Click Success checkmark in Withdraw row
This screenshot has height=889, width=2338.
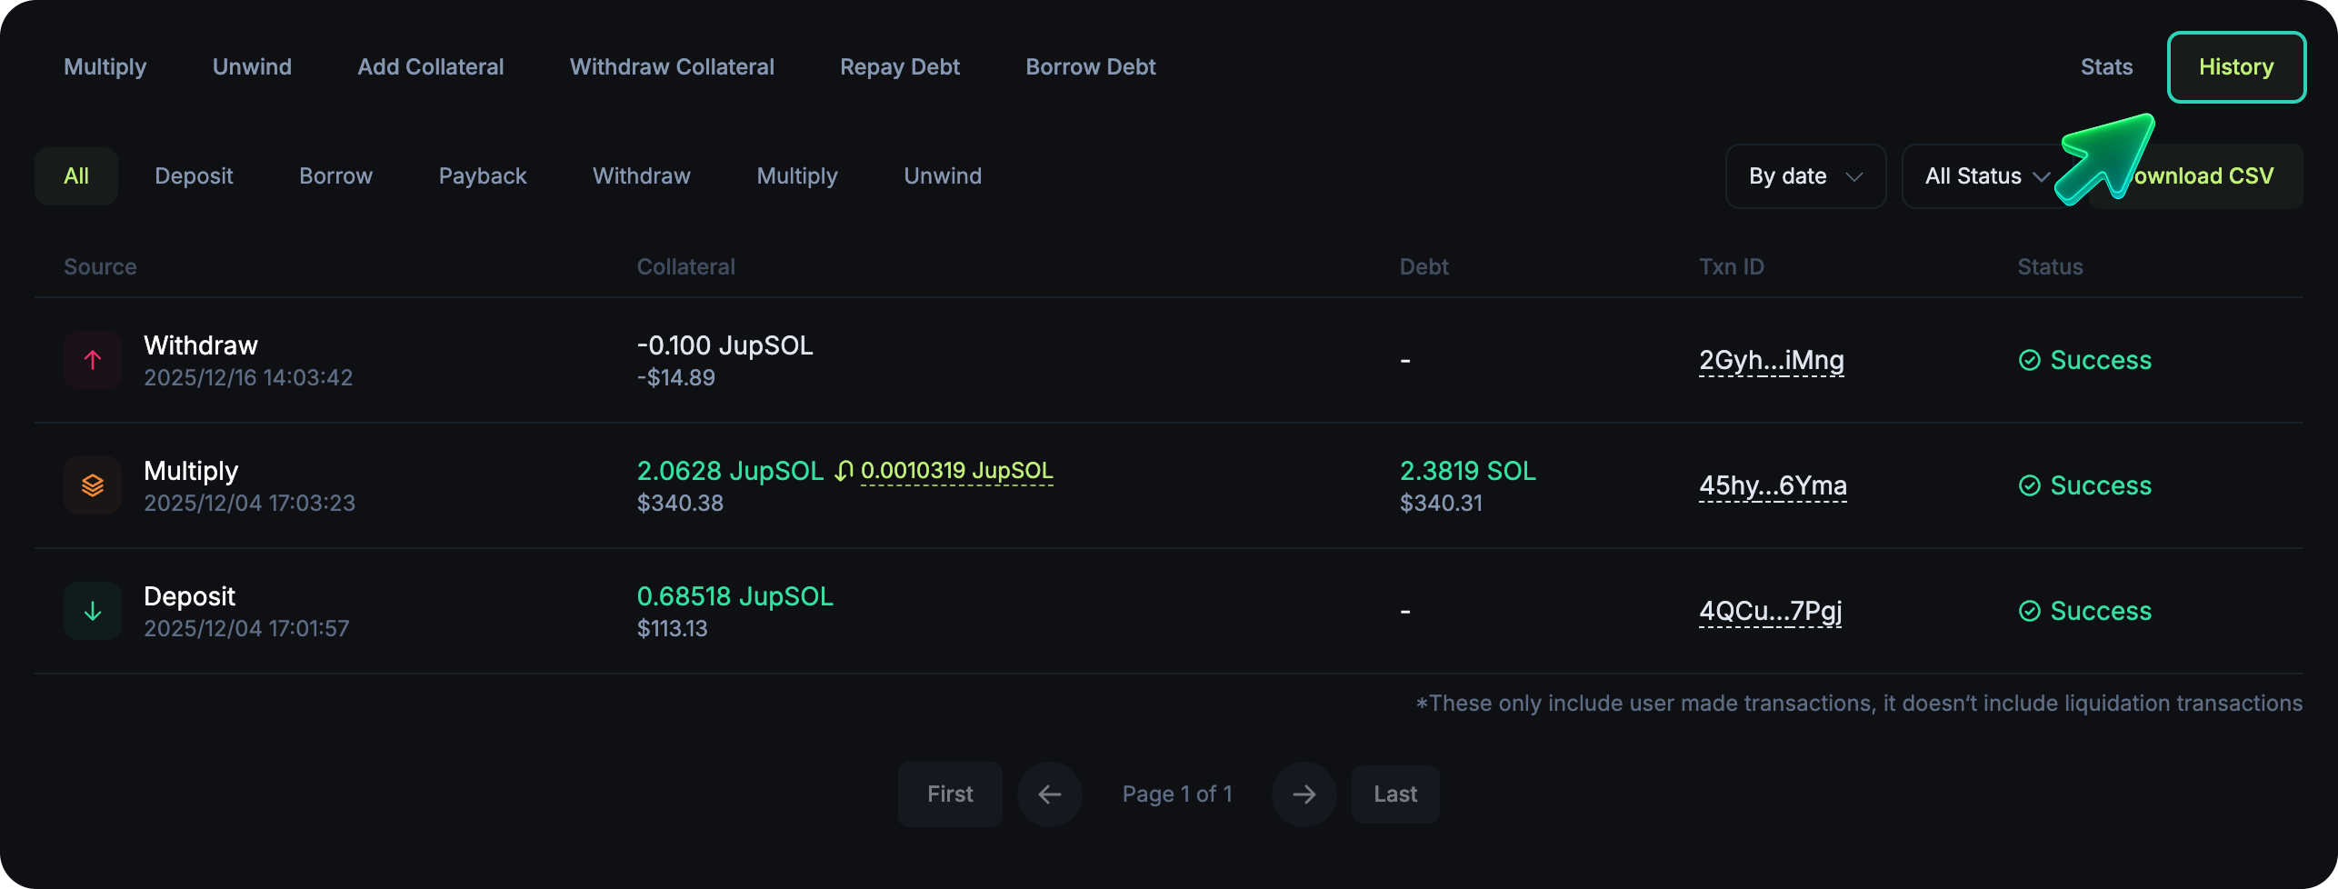pyautogui.click(x=2029, y=360)
